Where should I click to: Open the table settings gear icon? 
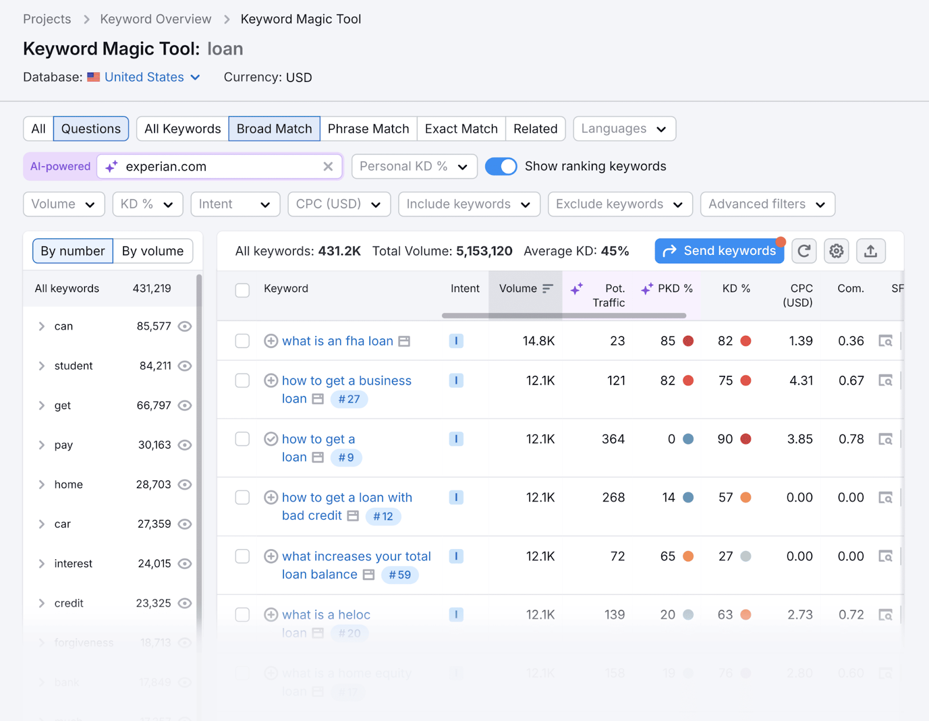[837, 251]
